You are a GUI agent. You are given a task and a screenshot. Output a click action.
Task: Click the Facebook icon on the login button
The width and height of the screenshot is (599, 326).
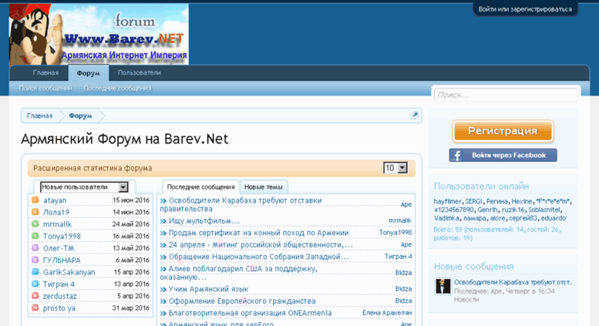point(456,156)
